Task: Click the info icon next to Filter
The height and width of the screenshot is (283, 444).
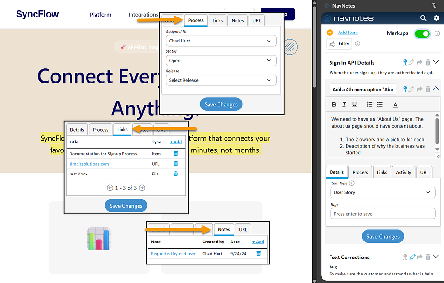Action: tap(357, 44)
